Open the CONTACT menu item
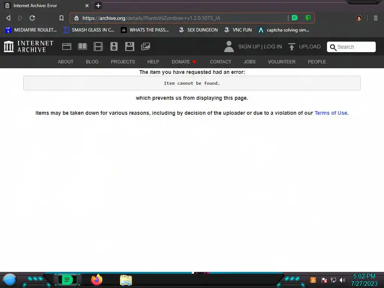384x288 pixels. coord(220,62)
